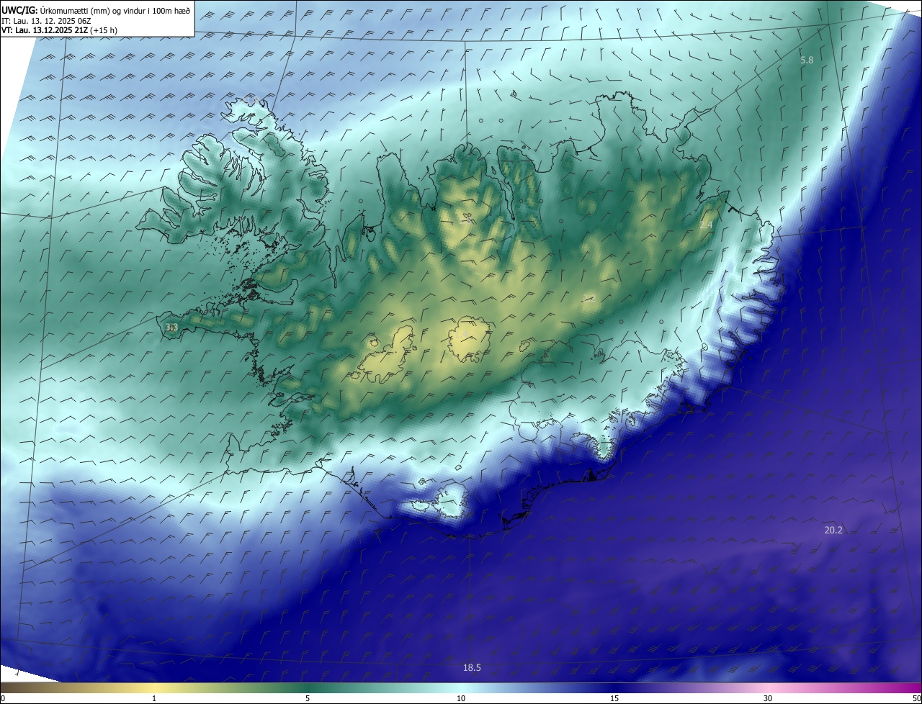Screen dimensions: 922x704
Task: Click the 15 tick on the color scale
Action: click(x=614, y=698)
